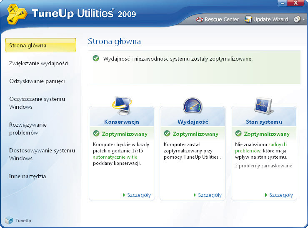308x228 pixels.
Task: Click the small TuneUp icon at bottom-left
Action: pyautogui.click(x=9, y=220)
